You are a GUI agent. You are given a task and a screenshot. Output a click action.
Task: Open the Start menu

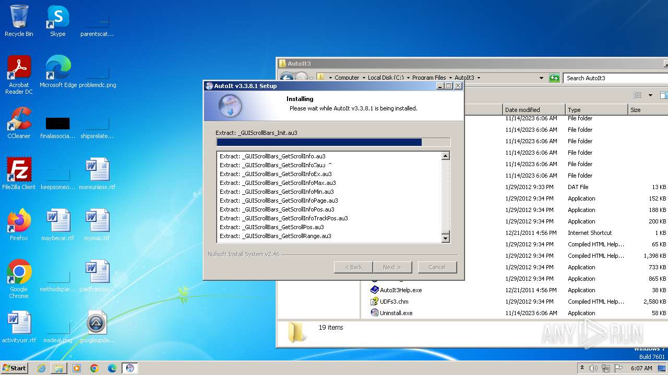[x=14, y=368]
